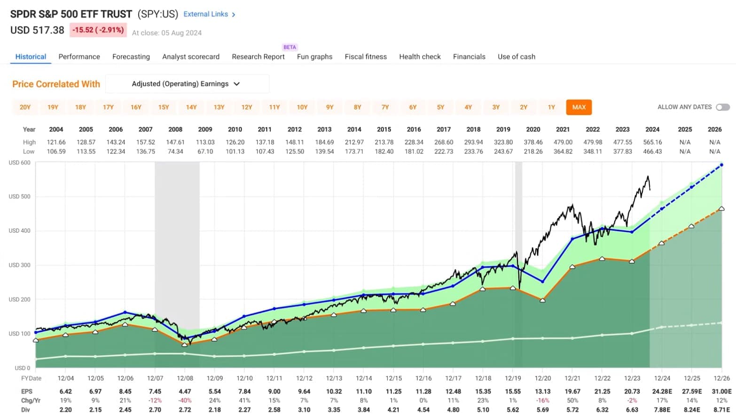Pick the 13Y range button
This screenshot has height=414, width=736.
tap(219, 107)
